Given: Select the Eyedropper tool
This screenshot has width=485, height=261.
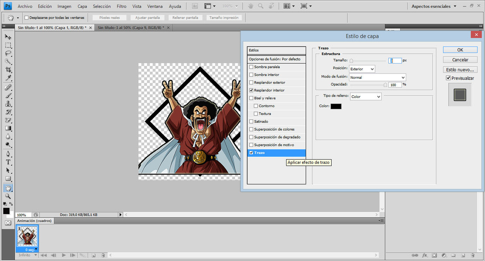Looking at the screenshot, I should [8, 78].
